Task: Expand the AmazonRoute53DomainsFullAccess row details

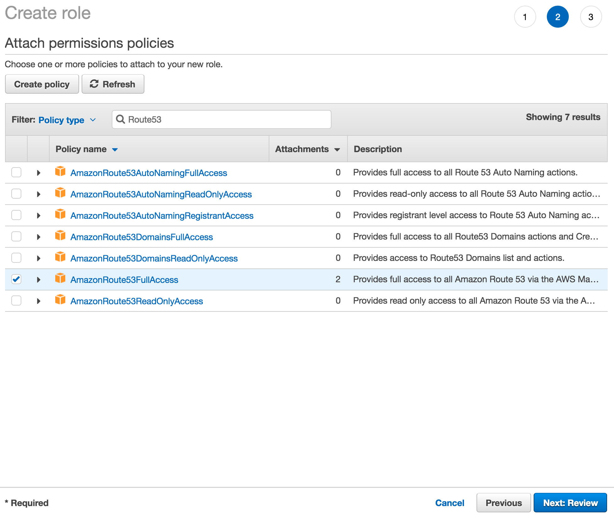Action: pos(38,237)
